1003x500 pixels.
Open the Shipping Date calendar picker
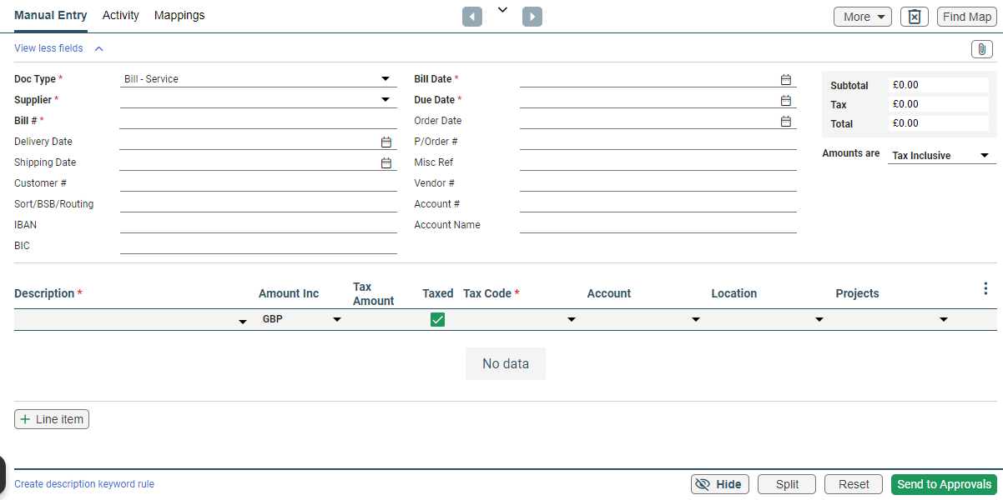click(x=386, y=162)
